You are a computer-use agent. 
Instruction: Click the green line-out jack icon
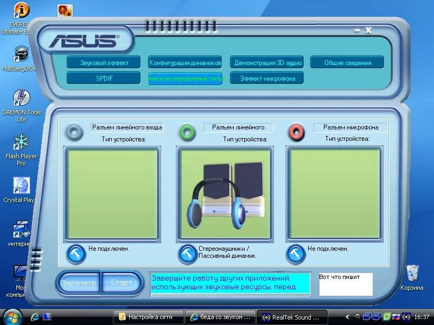(x=187, y=132)
